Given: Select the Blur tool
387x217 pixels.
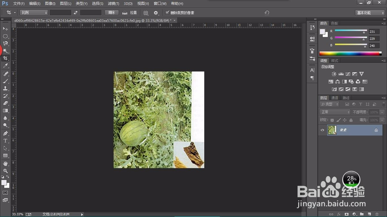Looking at the screenshot, I should click(x=5, y=118).
